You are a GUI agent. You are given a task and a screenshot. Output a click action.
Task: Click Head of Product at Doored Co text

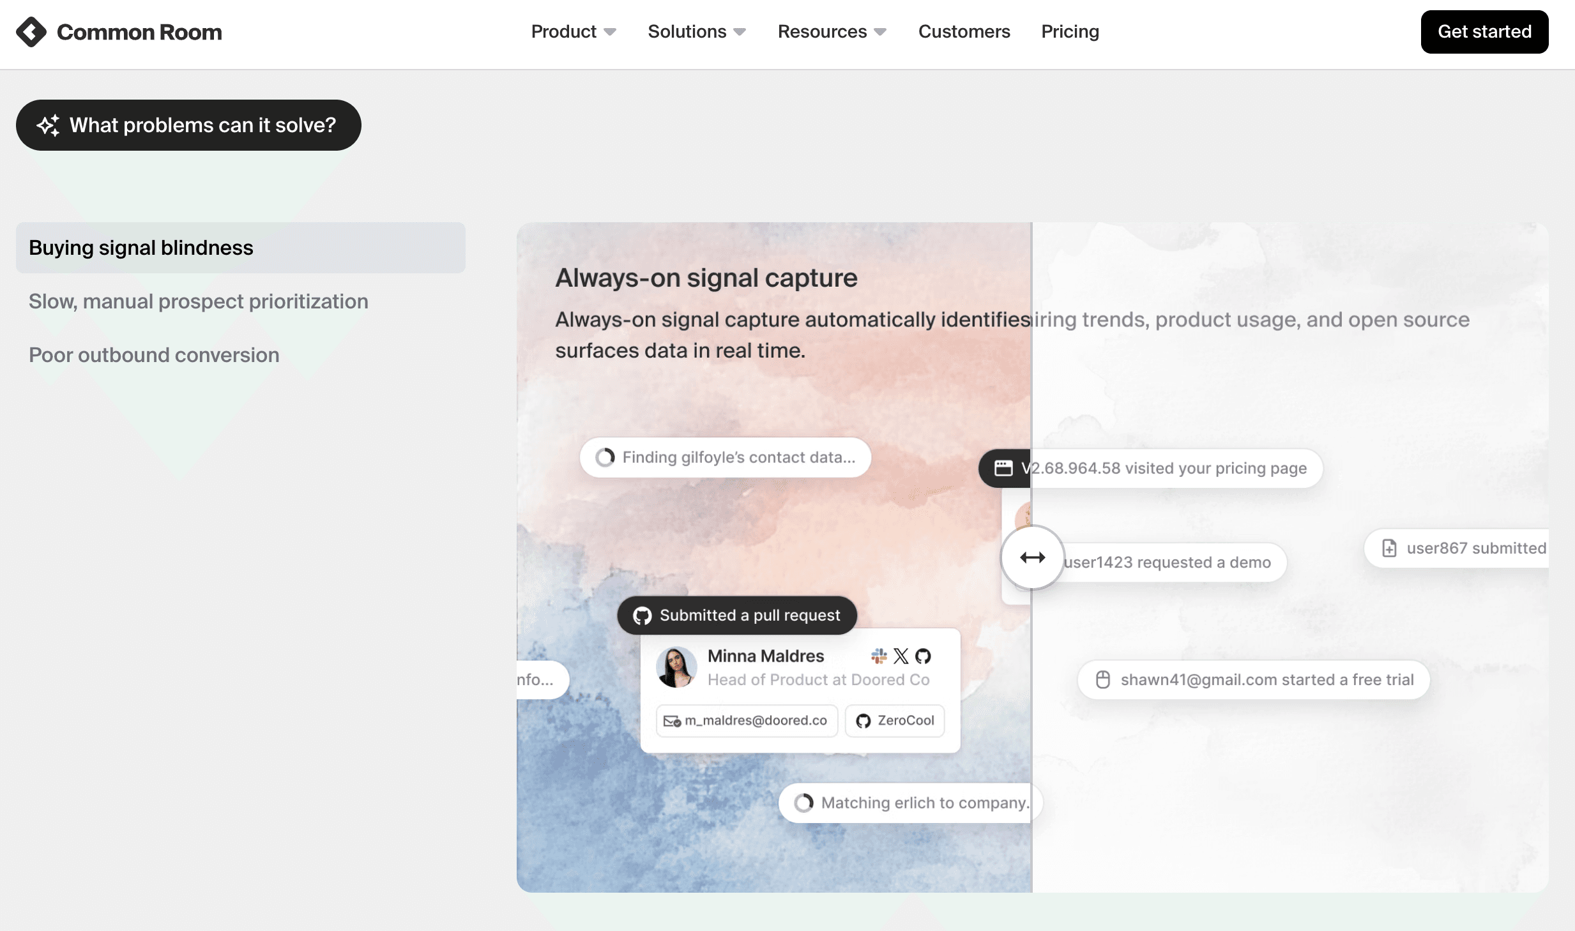point(818,679)
